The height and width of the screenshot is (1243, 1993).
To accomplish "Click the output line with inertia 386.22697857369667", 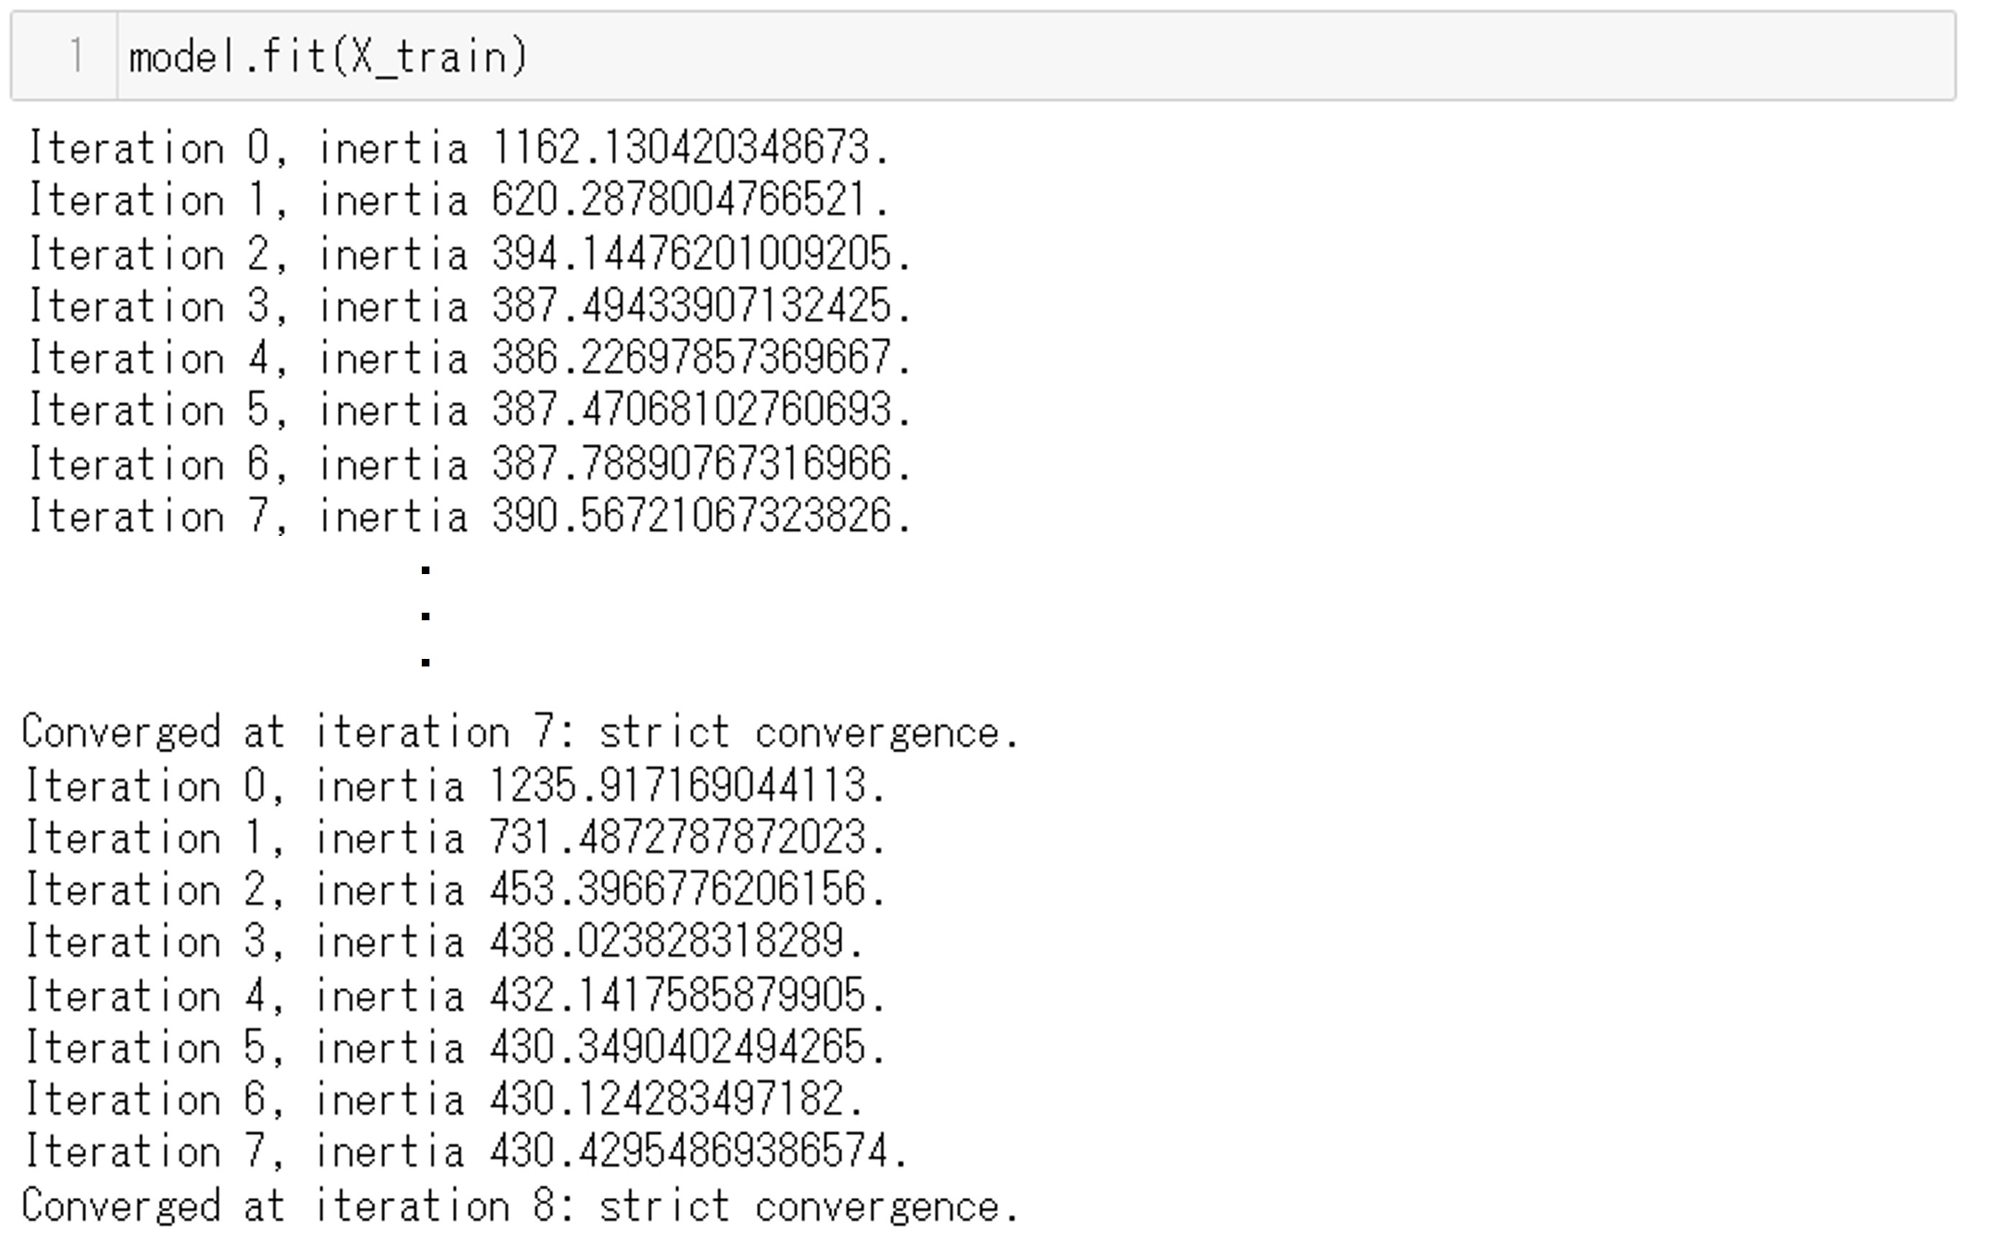I will pos(469,359).
